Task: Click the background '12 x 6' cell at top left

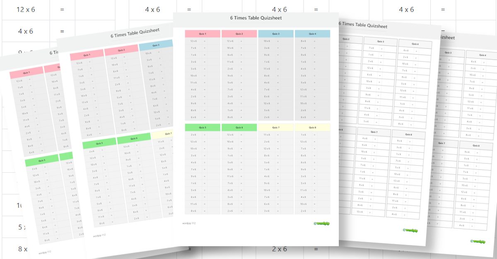Action: 26,10
